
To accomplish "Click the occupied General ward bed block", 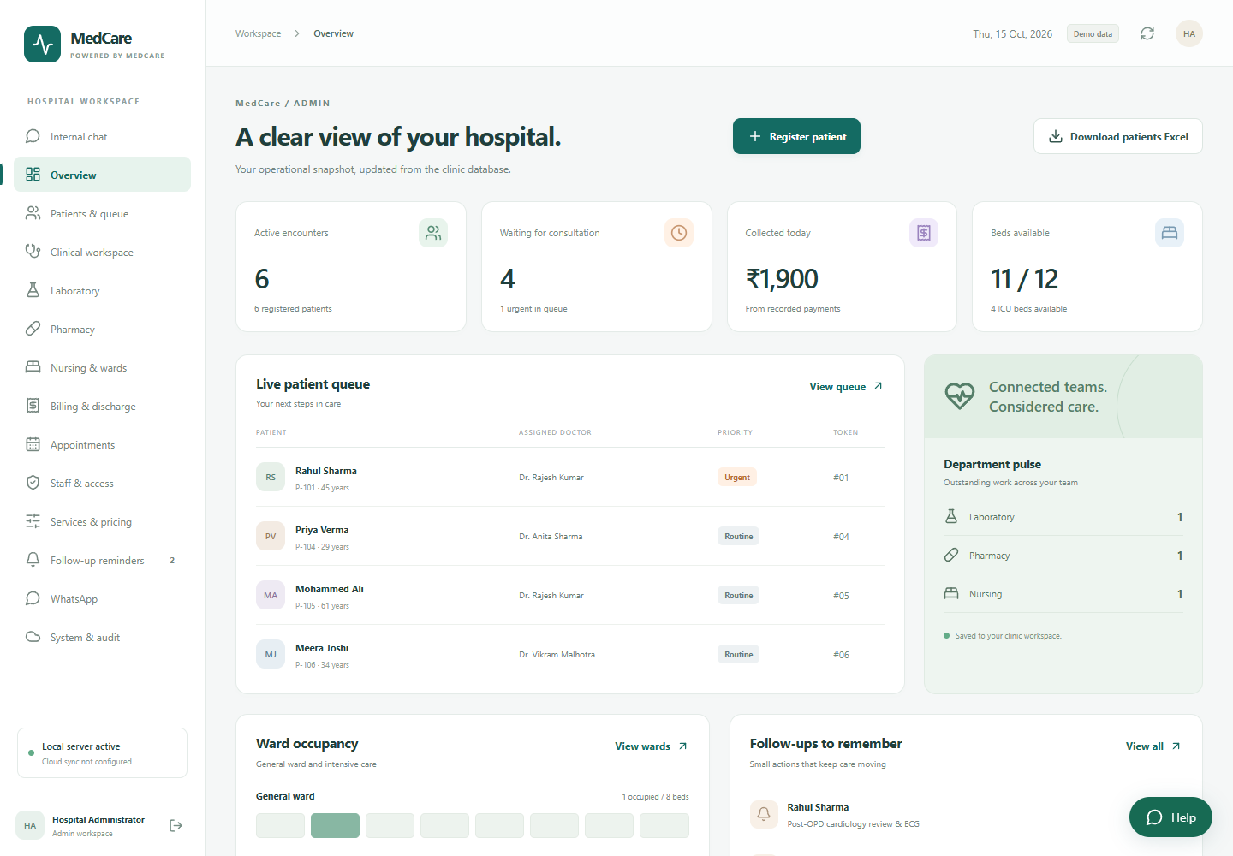I will [335, 825].
